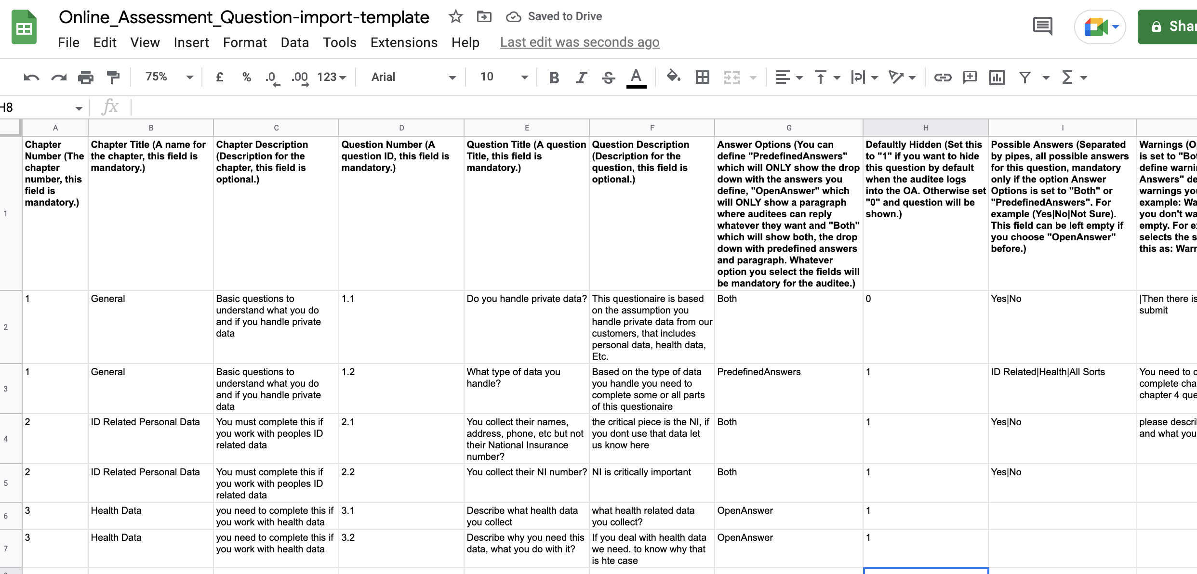
Task: Click the Saved to Drive cloud icon
Action: (514, 17)
